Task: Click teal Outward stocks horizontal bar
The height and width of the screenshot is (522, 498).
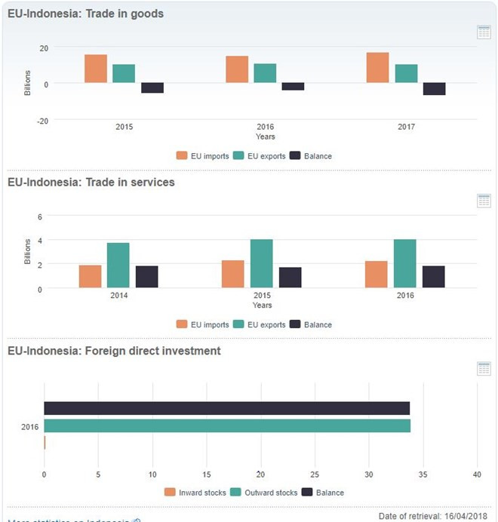Action: point(226,426)
